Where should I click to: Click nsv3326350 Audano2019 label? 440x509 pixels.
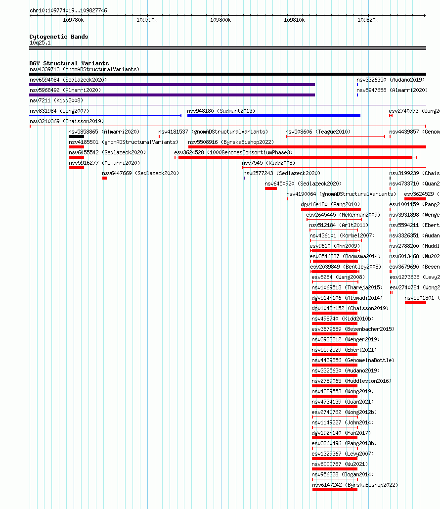[391, 80]
